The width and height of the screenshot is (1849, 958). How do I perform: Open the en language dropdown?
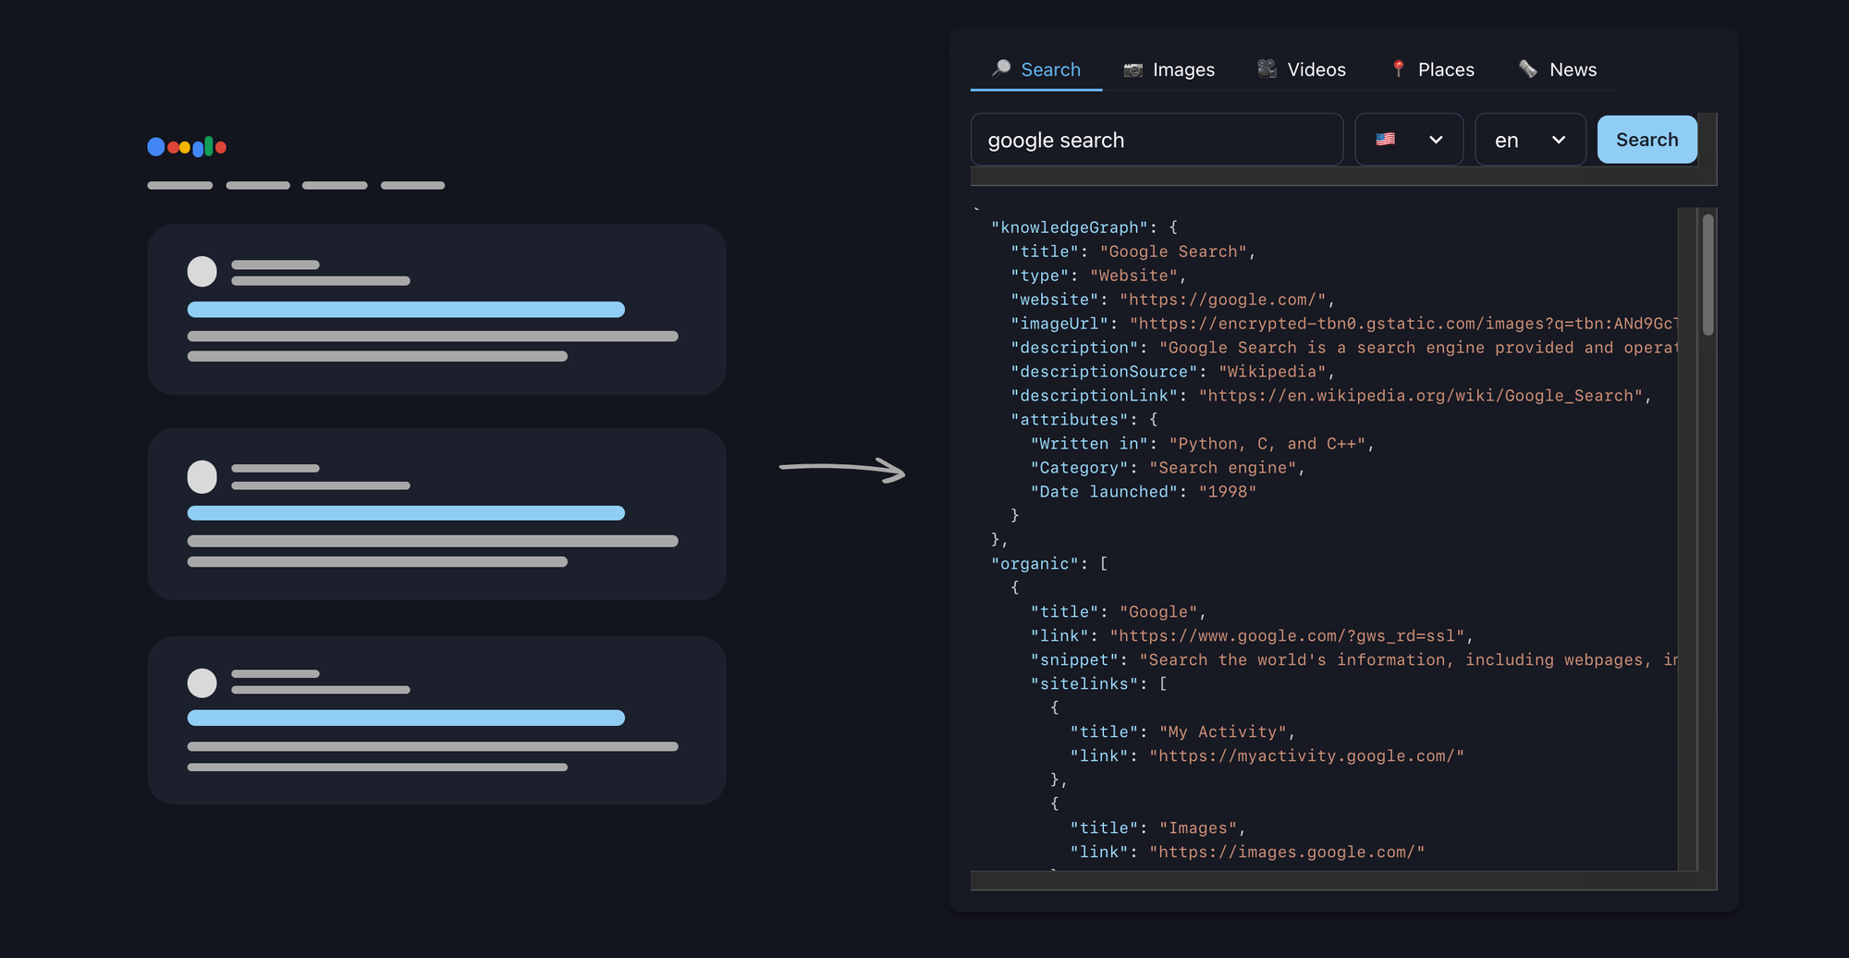(x=1530, y=140)
